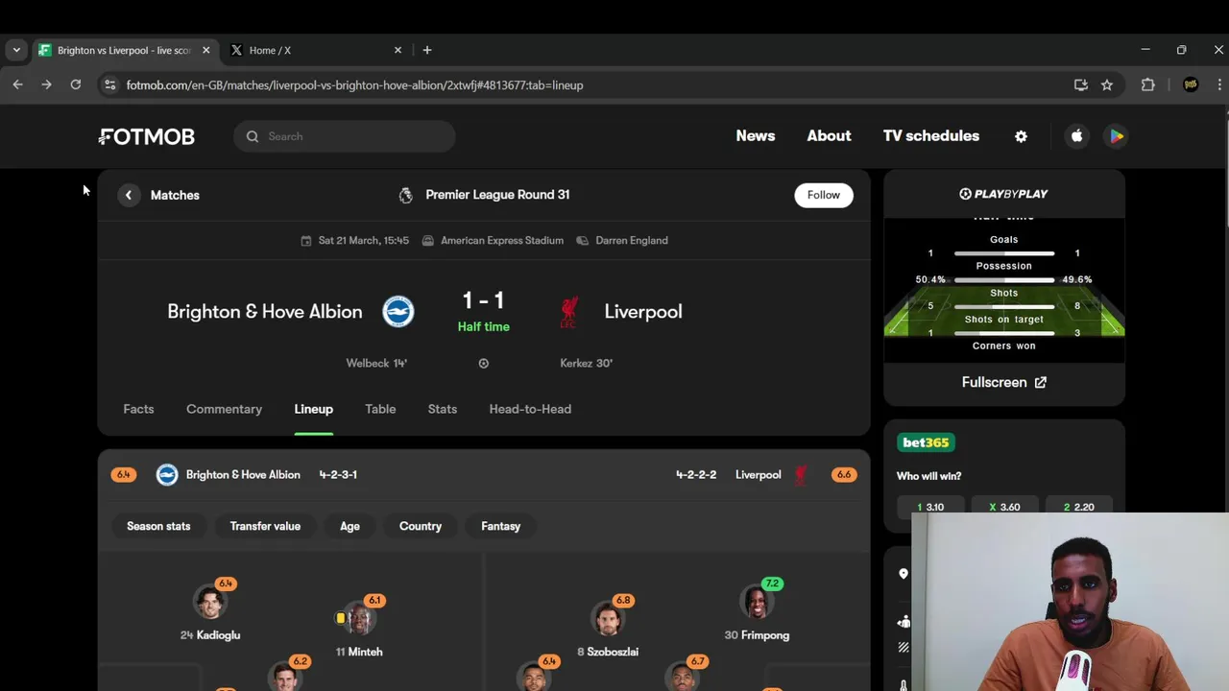Open the Head-to-Head tab

(x=530, y=409)
